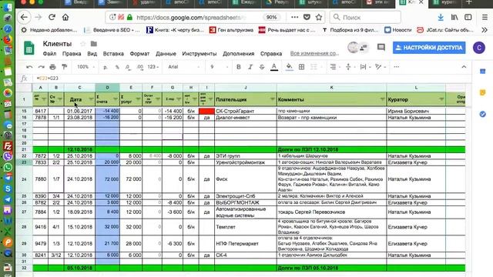Open the 123 number format dropdown
493x277 pixels.
pos(153,67)
